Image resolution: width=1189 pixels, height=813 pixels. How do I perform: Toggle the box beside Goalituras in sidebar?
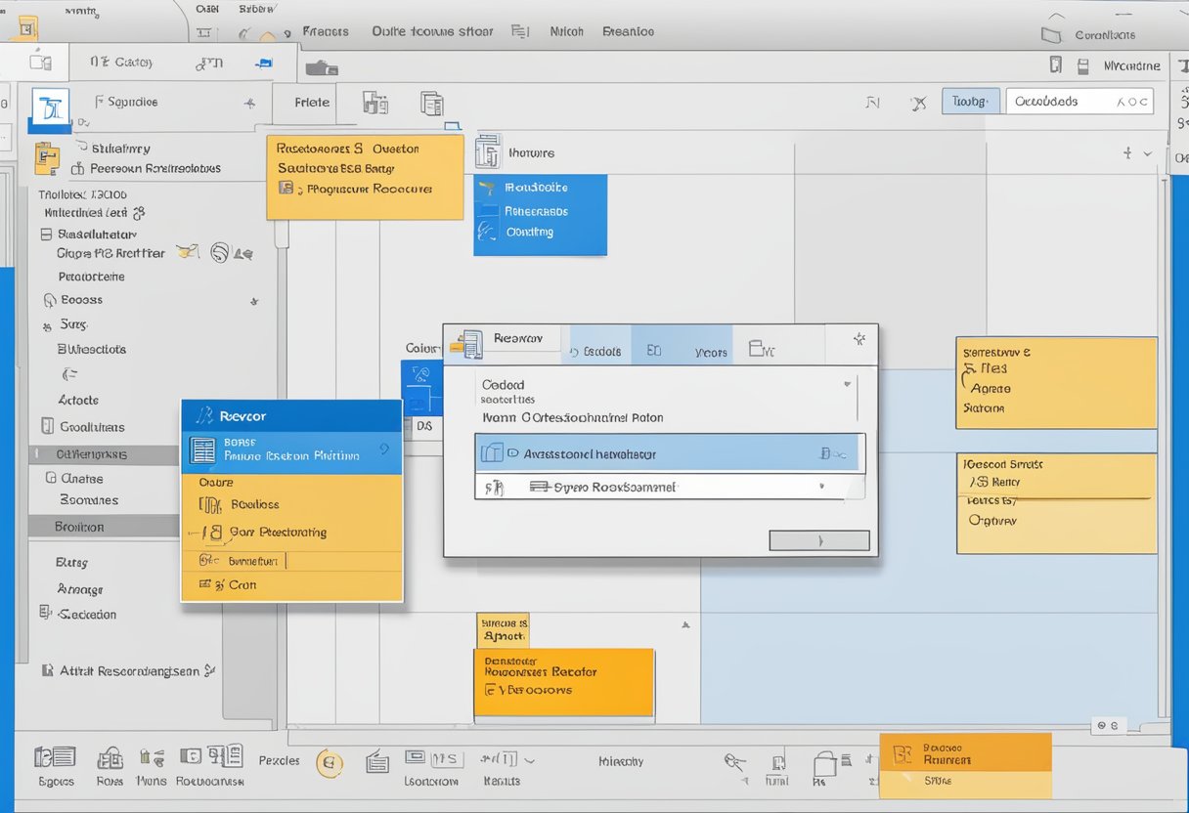click(x=46, y=426)
